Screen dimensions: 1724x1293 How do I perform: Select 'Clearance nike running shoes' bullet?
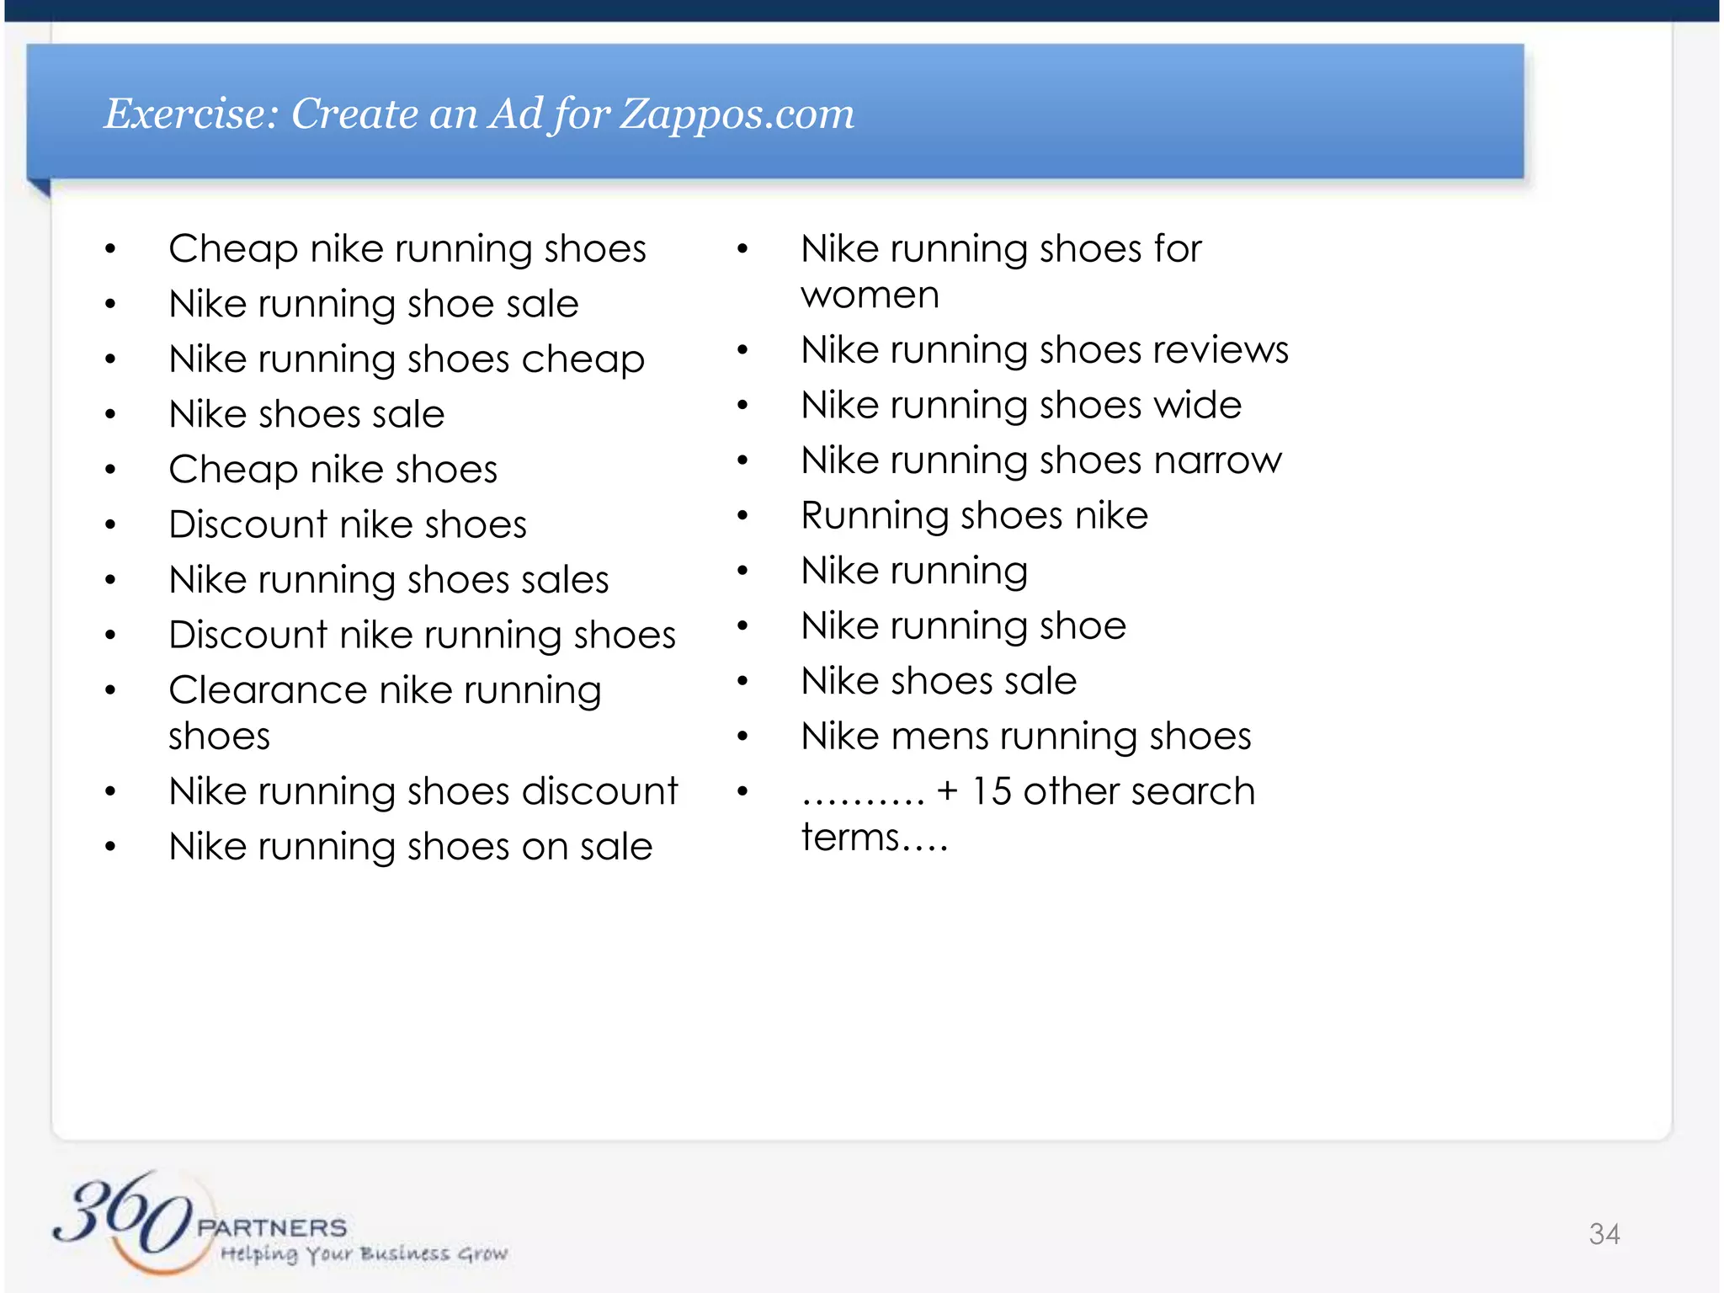point(385,712)
